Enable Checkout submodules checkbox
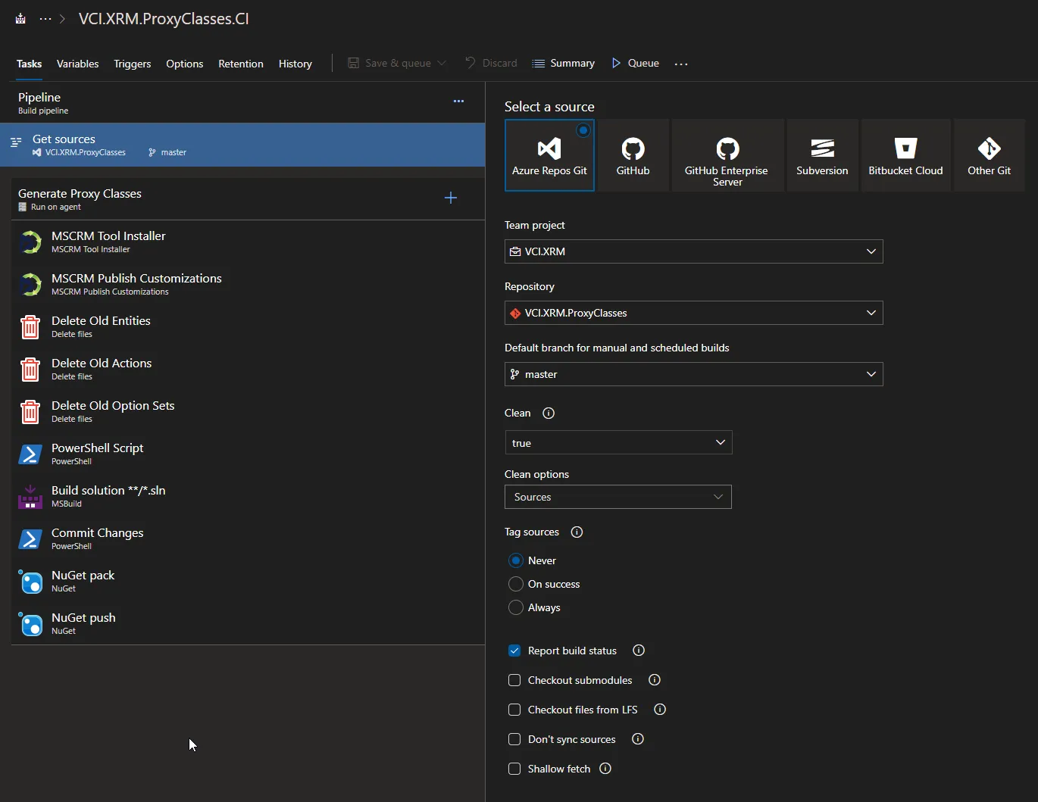Image resolution: width=1038 pixels, height=802 pixels. click(514, 680)
